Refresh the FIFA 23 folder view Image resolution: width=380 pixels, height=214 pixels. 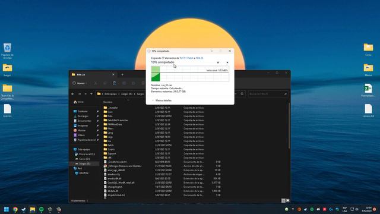(242, 94)
